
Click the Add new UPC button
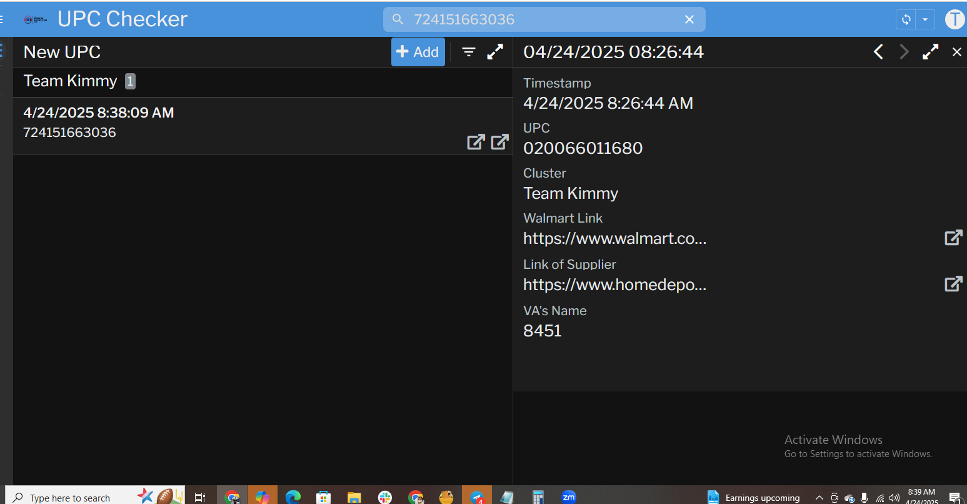click(x=418, y=52)
